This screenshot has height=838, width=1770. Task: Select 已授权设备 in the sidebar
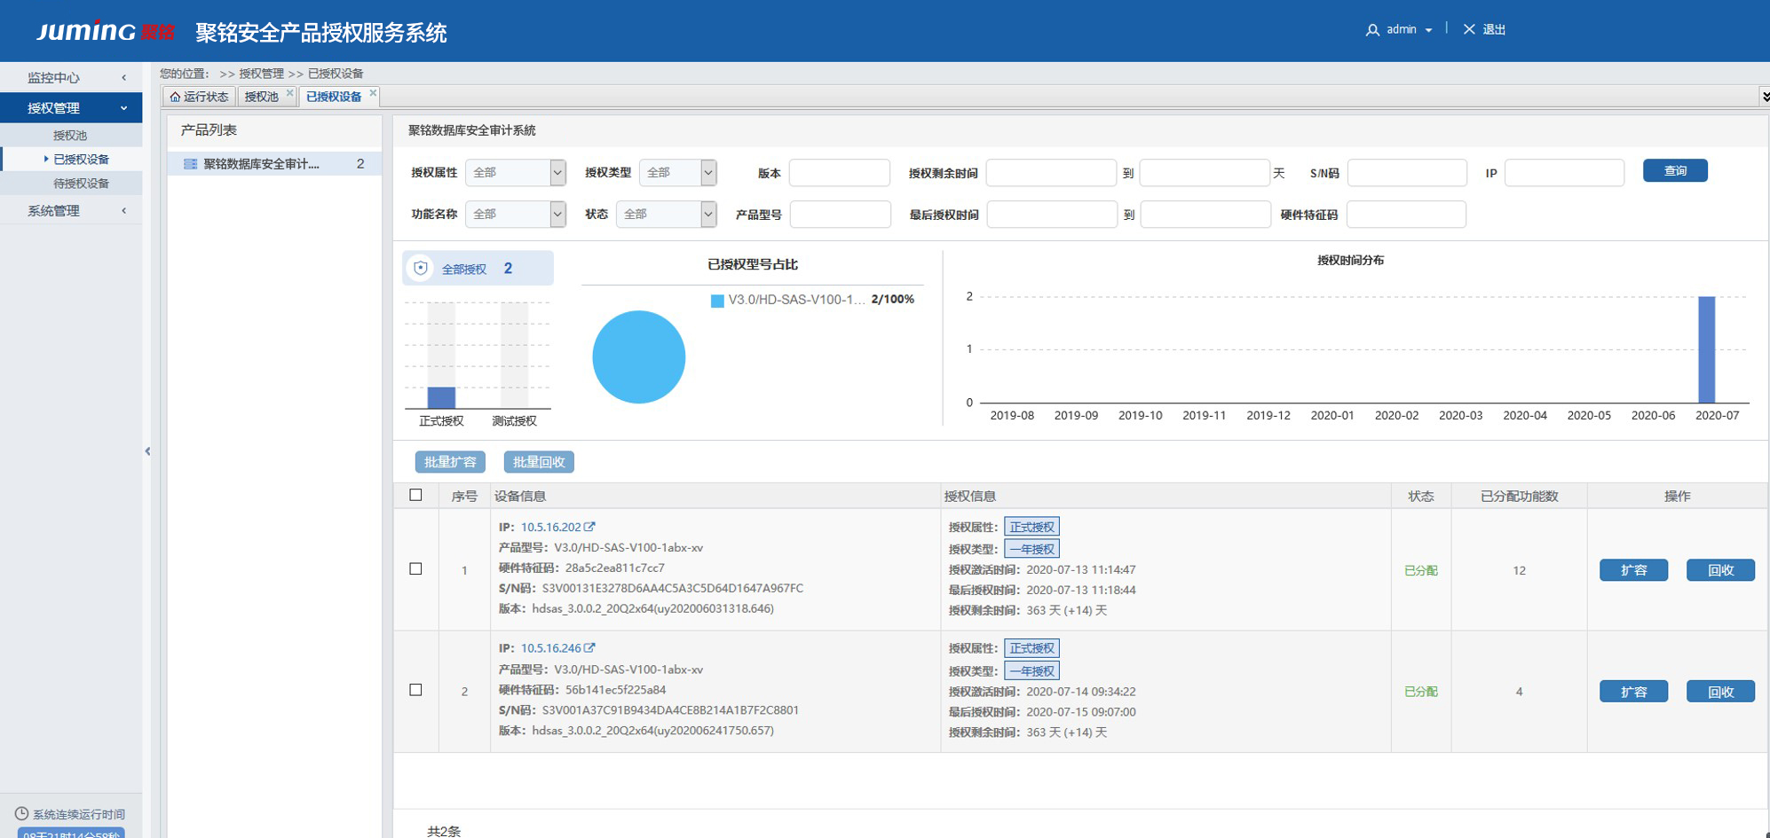71,159
